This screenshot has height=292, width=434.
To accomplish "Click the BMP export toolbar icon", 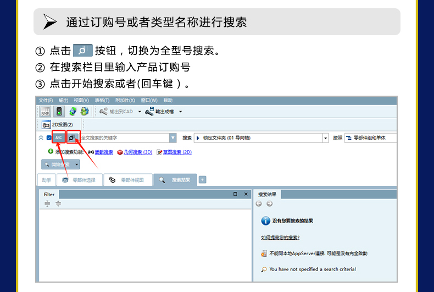I will (46, 111).
